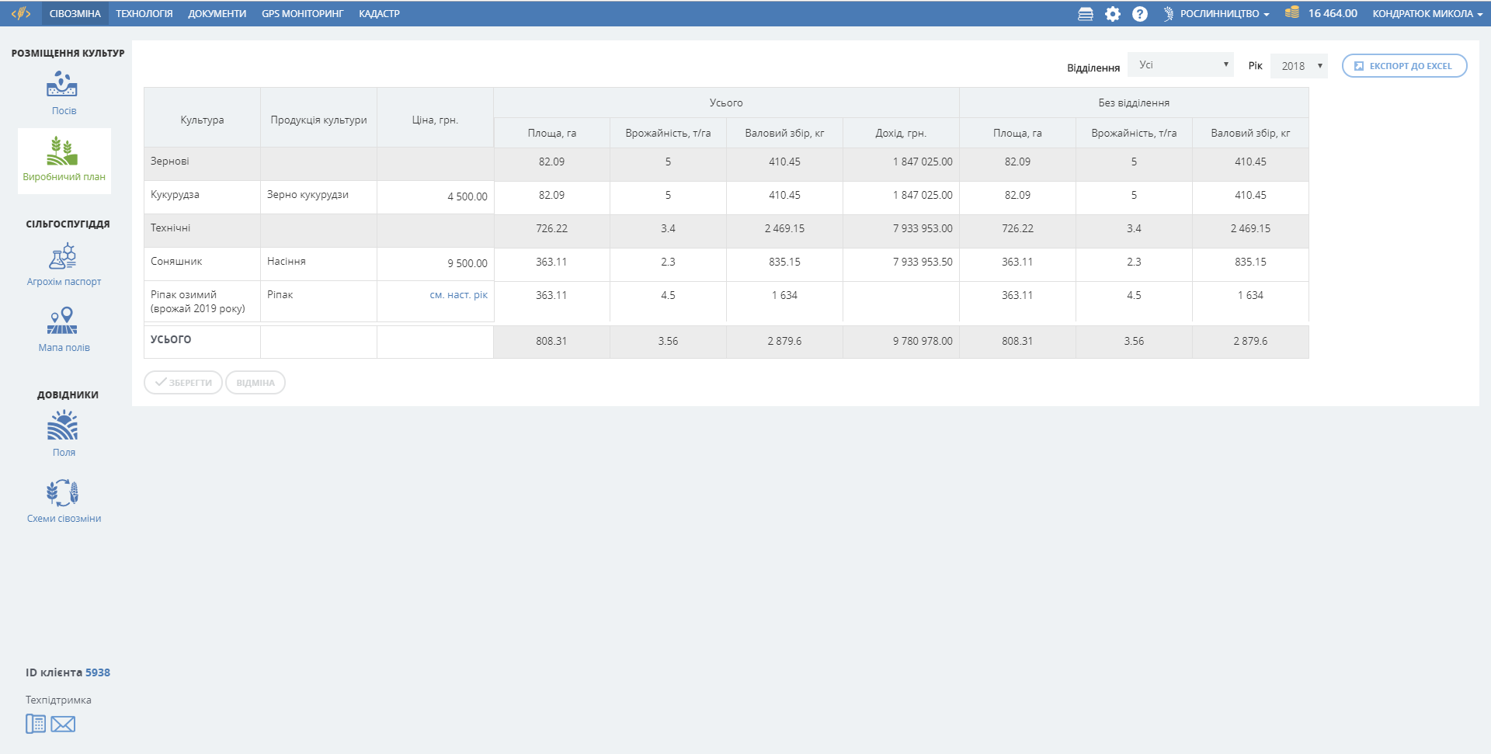The width and height of the screenshot is (1491, 754).
Task: Open the GPS Моніторинг menu tab
Action: (x=302, y=14)
